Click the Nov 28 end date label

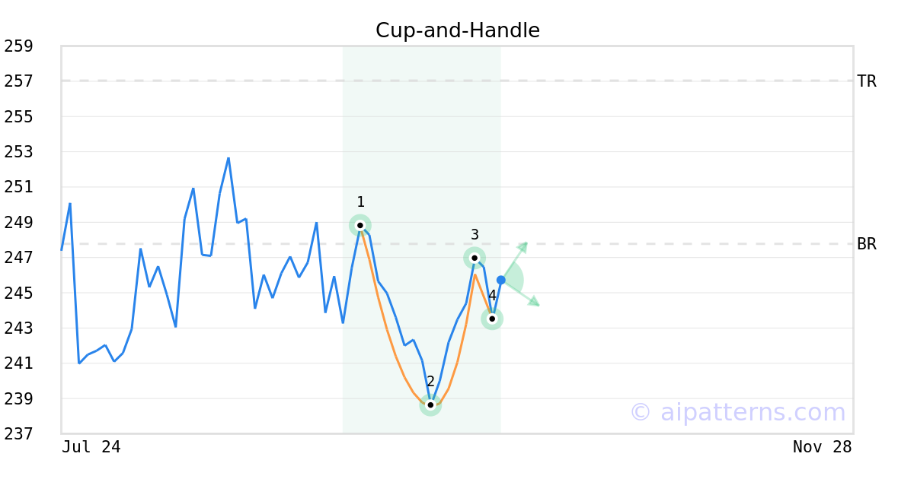click(x=822, y=447)
